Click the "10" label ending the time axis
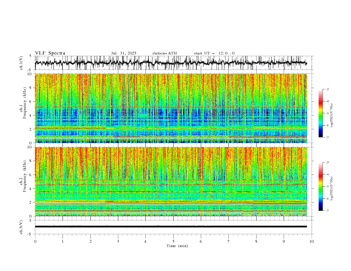Image resolution: width=351 pixels, height=271 pixels. 312,241
